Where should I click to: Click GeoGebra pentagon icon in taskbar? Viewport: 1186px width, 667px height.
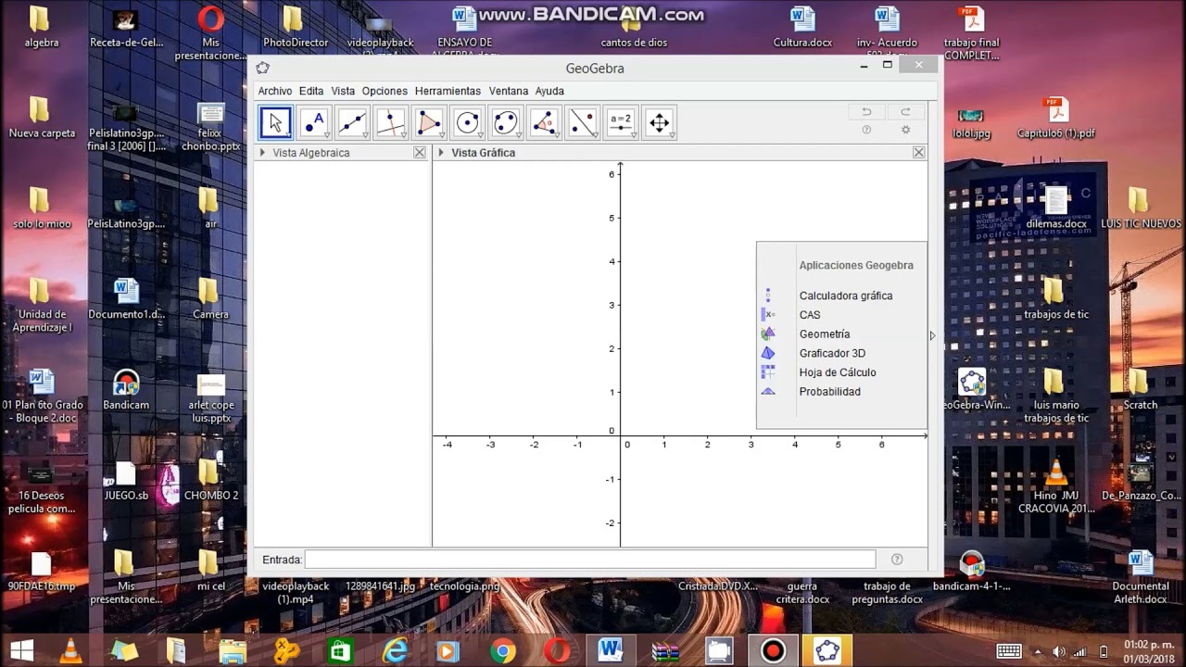coord(826,650)
